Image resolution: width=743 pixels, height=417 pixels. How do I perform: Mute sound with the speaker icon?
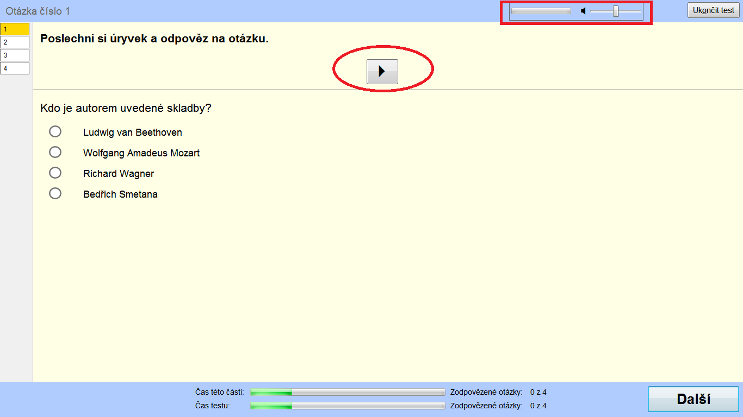click(x=583, y=11)
